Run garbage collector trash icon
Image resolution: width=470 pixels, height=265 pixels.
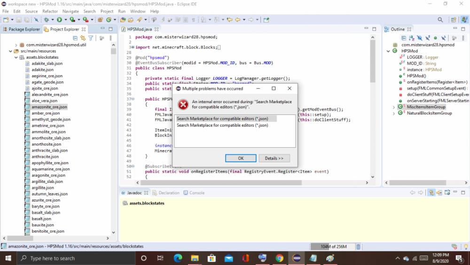[x=358, y=246]
